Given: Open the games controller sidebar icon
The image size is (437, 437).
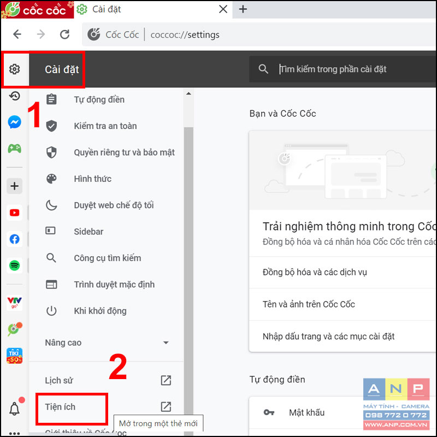Looking at the screenshot, I should [15, 148].
